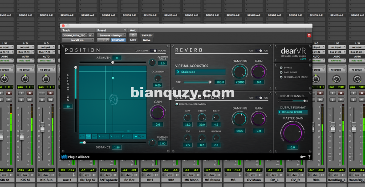Select next preset with the plus button
The image size is (365, 187).
[x=103, y=40]
